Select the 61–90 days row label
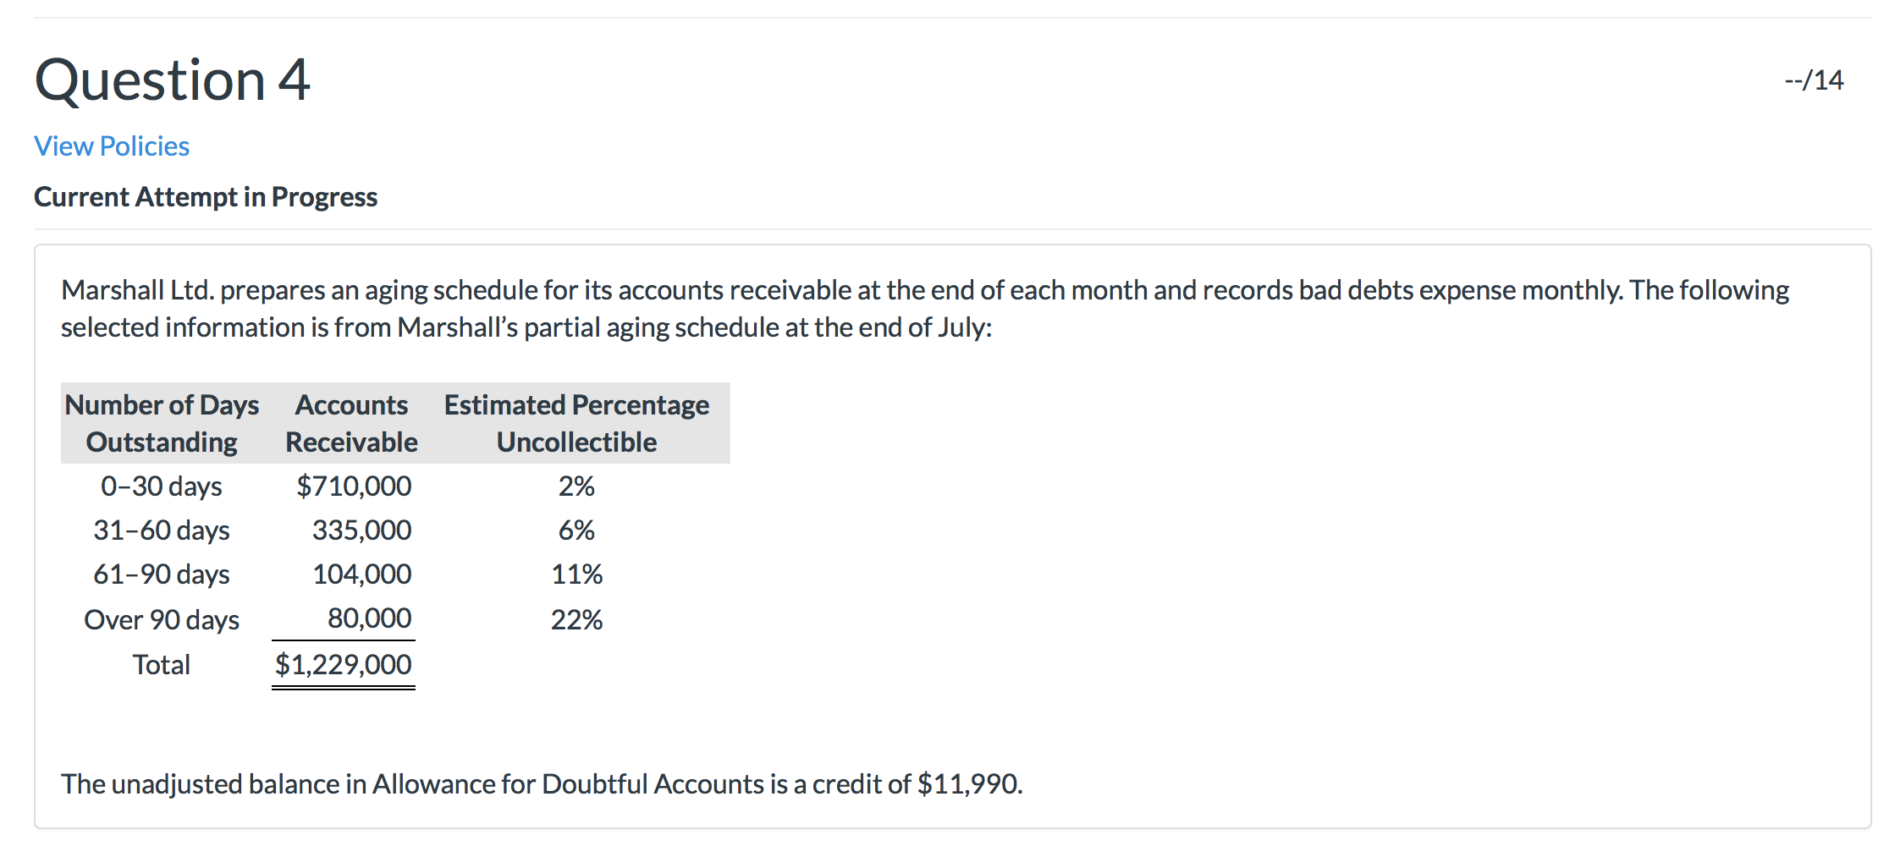The width and height of the screenshot is (1889, 846). (x=162, y=574)
